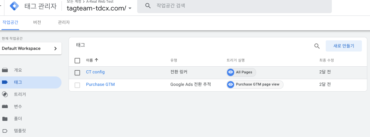
Task: Click the eye icon on the All Pages trigger
Action: click(x=230, y=72)
